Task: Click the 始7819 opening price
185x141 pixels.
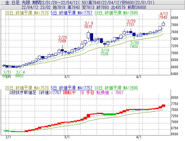Action: pos(59,7)
